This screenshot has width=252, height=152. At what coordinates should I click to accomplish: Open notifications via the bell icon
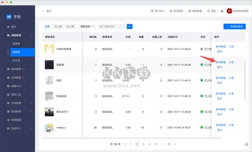tap(208, 11)
